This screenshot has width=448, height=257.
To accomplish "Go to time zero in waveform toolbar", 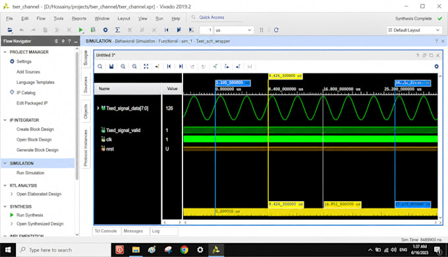I will [169, 66].
